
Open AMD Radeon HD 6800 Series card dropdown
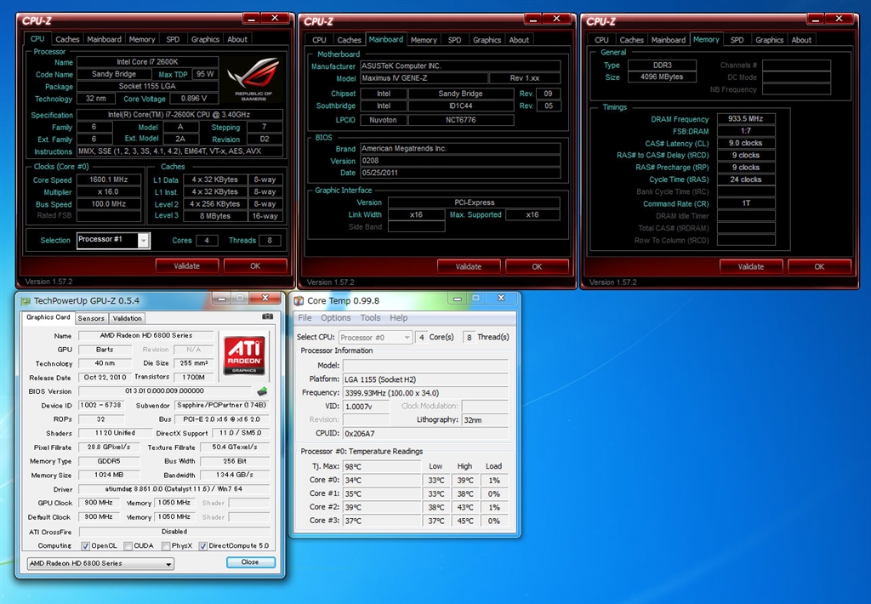click(x=100, y=563)
